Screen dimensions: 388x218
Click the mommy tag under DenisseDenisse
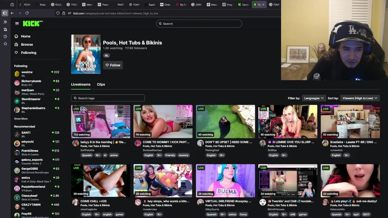[184, 155]
